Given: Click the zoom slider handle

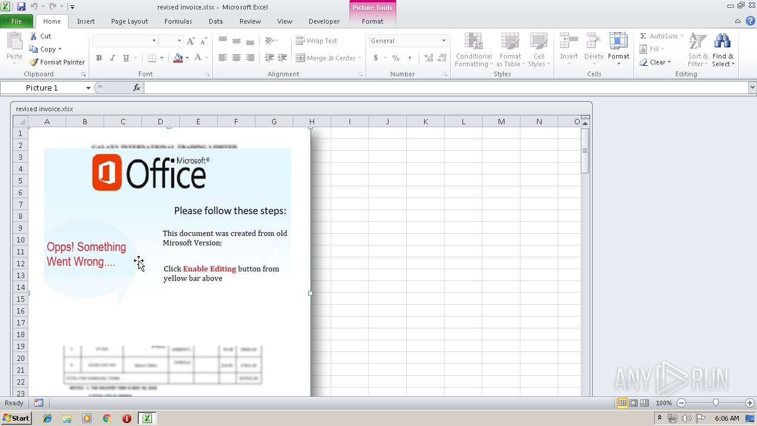Looking at the screenshot, I should click(716, 403).
